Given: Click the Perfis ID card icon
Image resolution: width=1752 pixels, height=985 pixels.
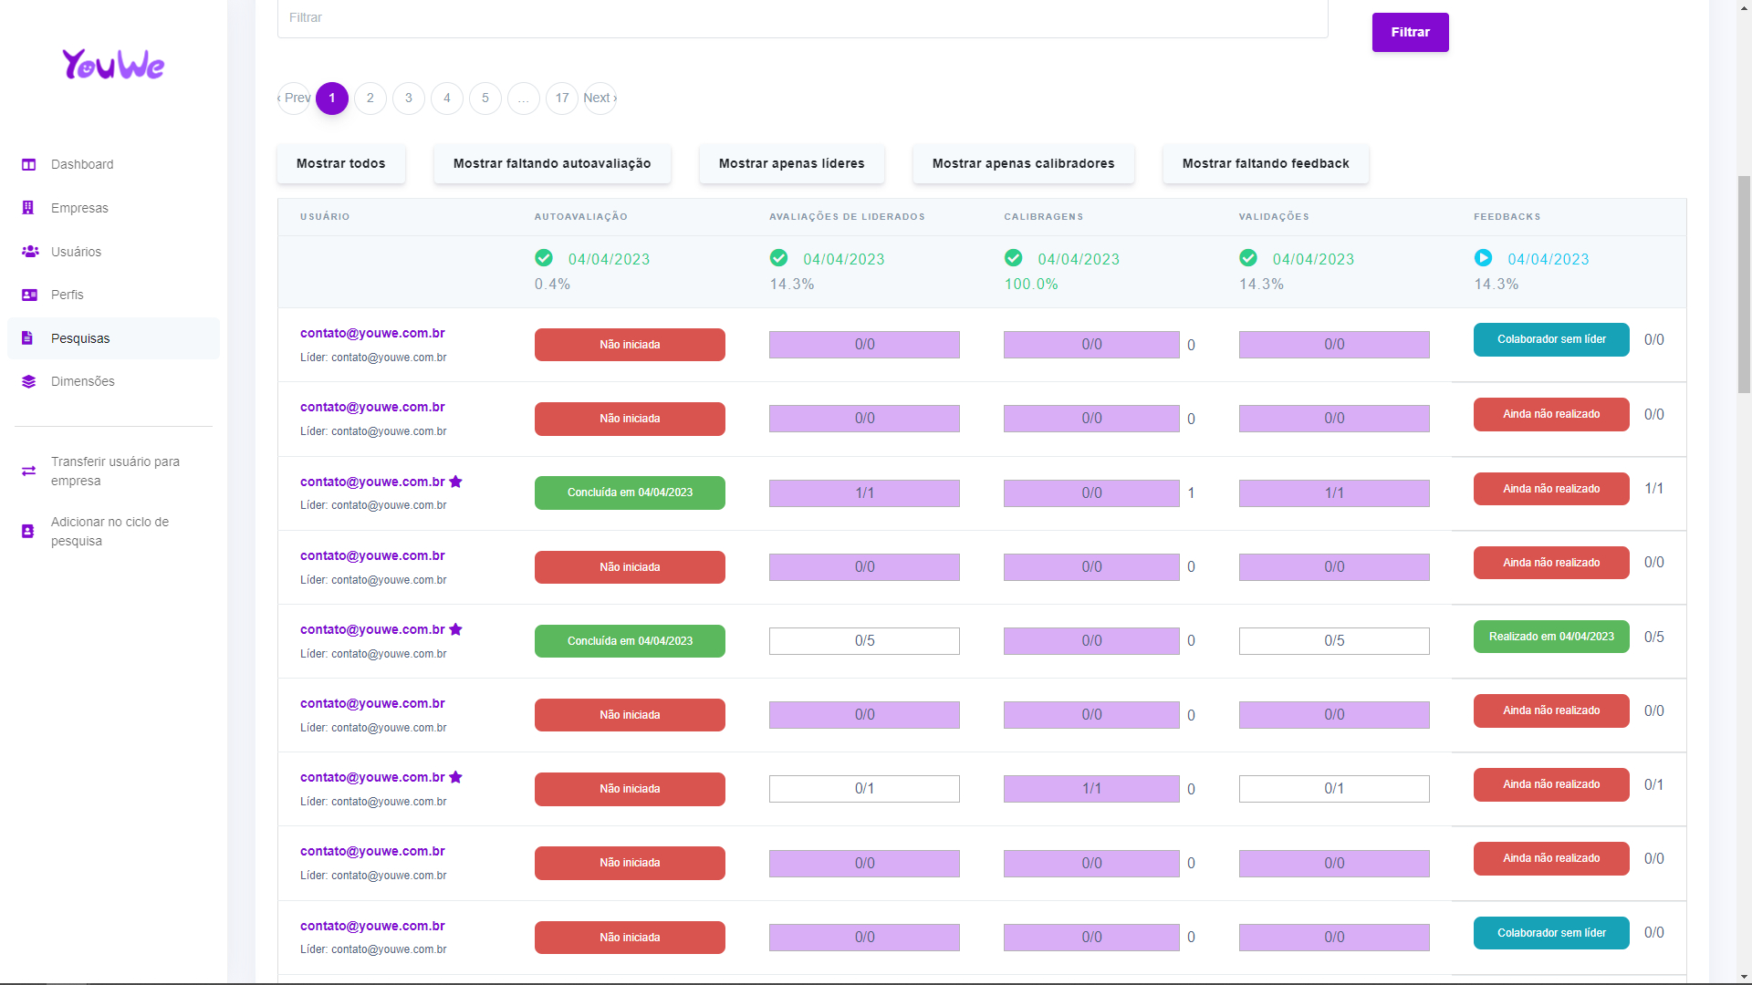Looking at the screenshot, I should [x=29, y=295].
